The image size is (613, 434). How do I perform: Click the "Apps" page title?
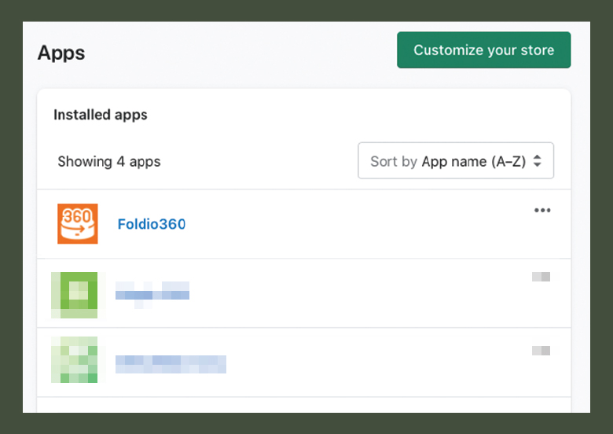point(61,53)
